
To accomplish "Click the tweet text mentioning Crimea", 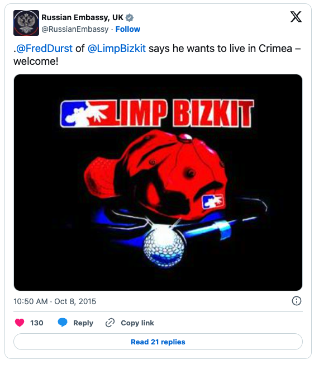I will (157, 55).
